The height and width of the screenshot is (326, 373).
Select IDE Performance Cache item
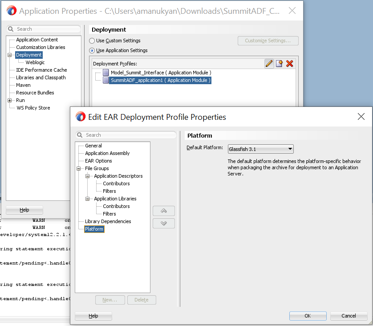(41, 70)
